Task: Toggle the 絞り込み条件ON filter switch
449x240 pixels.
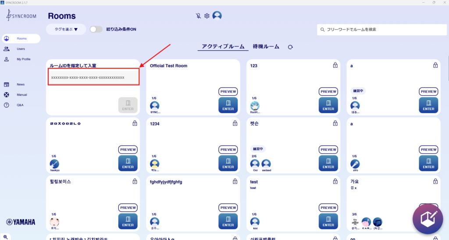Action: click(x=96, y=29)
